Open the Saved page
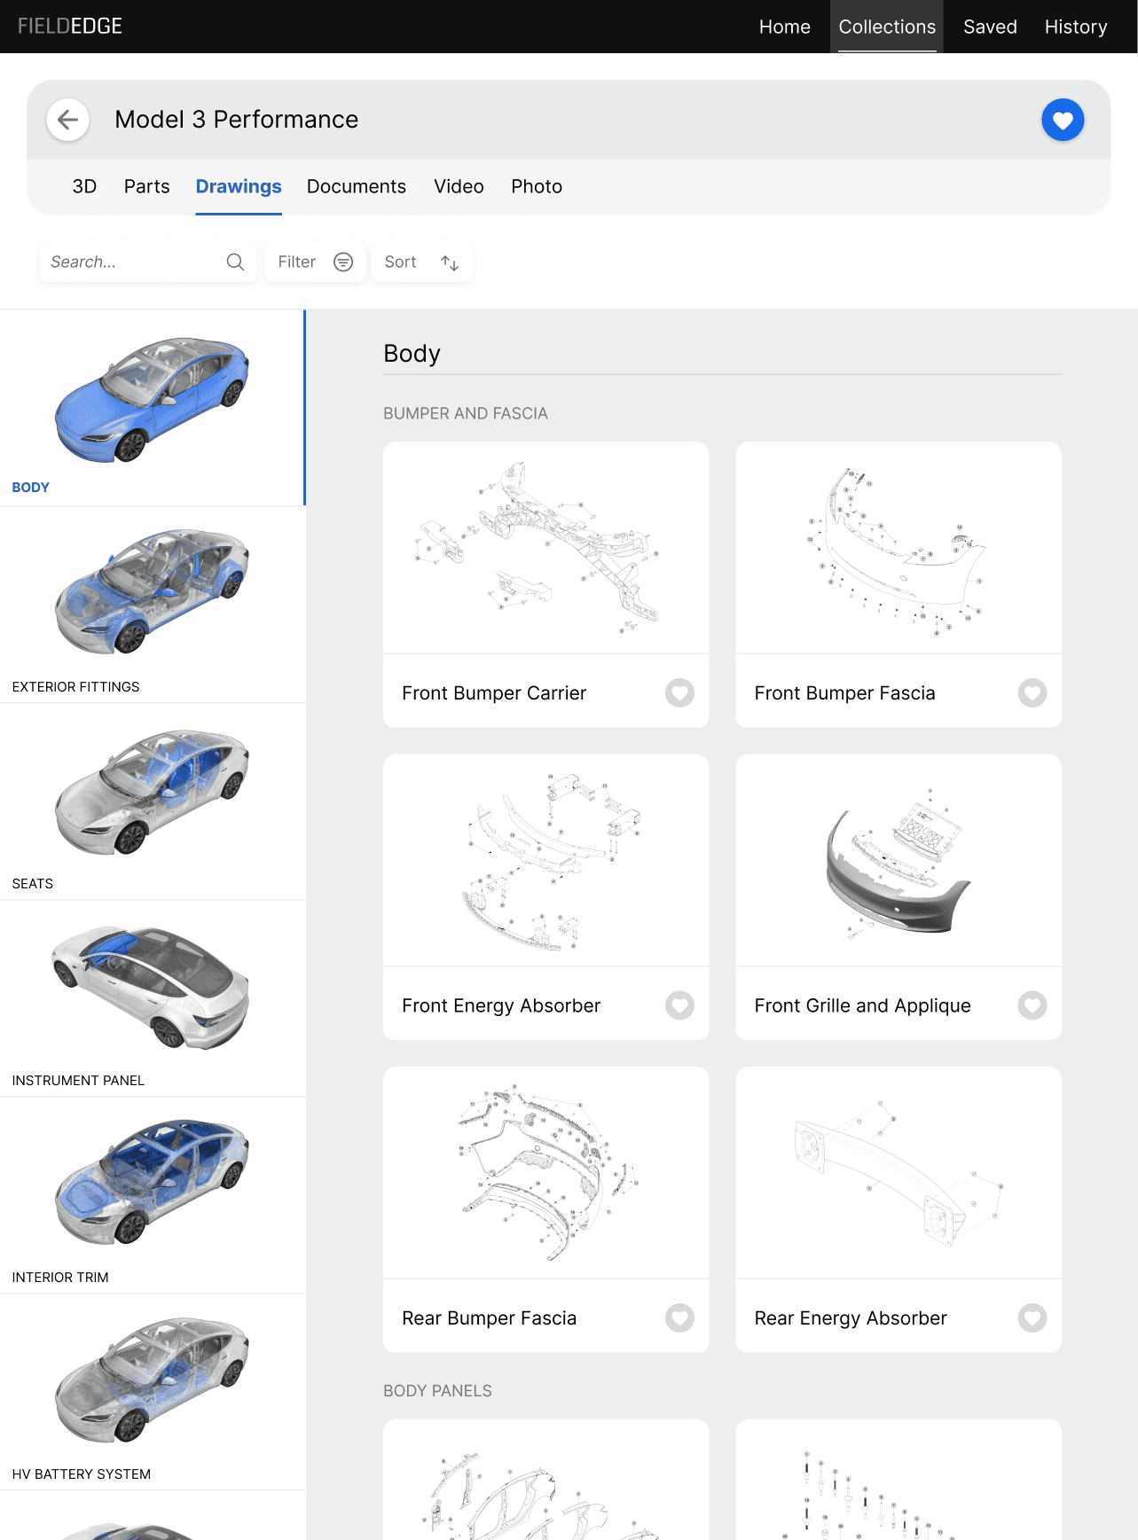The height and width of the screenshot is (1540, 1138). (990, 27)
